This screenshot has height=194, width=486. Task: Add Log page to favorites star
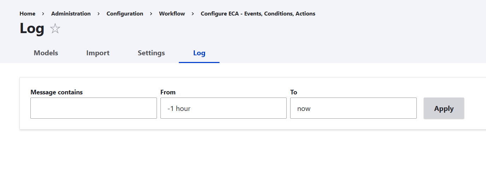tap(55, 29)
